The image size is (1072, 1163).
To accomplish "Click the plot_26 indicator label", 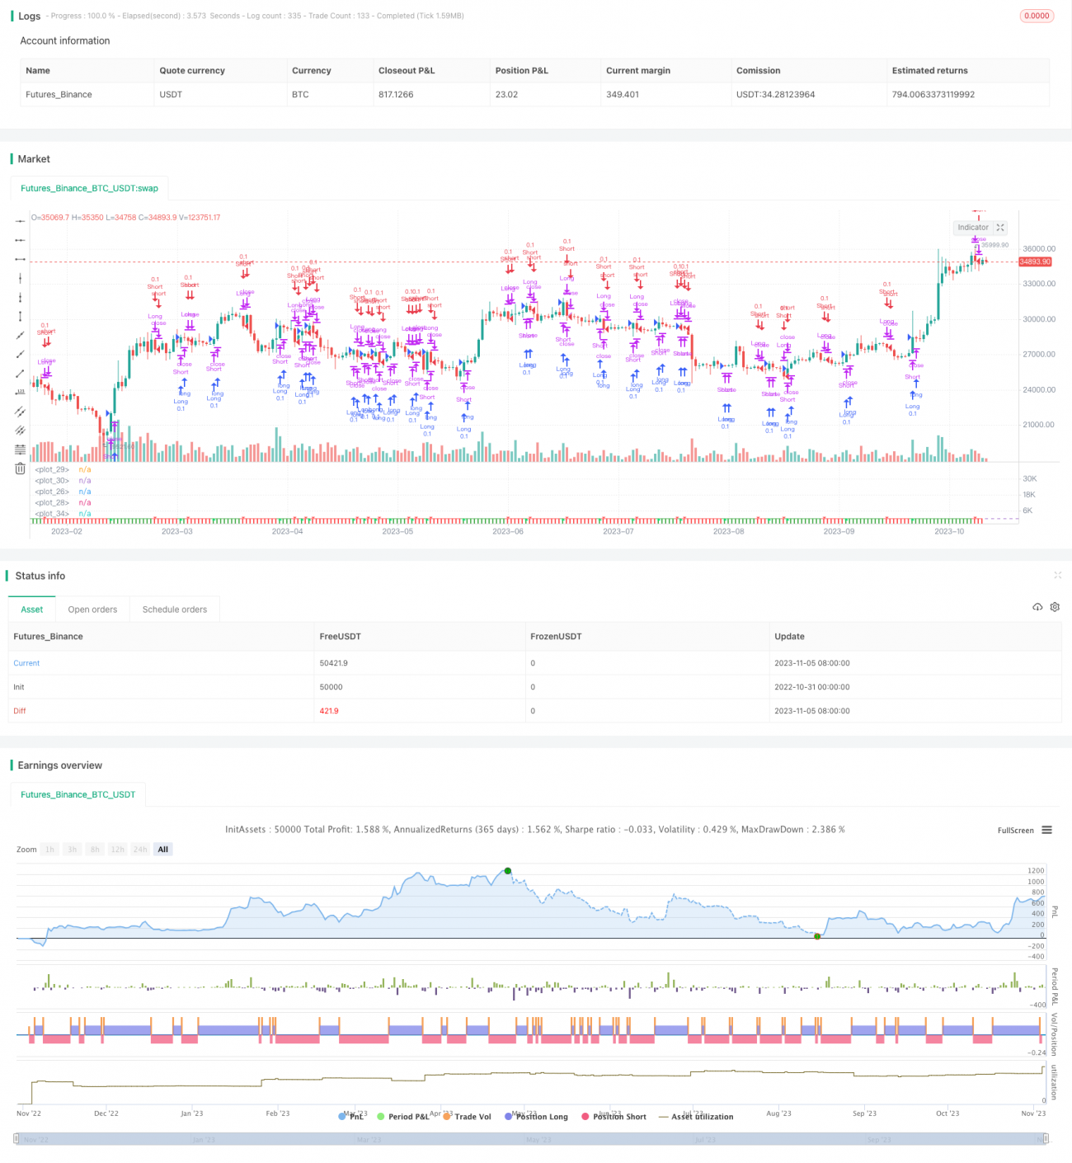I will point(51,492).
